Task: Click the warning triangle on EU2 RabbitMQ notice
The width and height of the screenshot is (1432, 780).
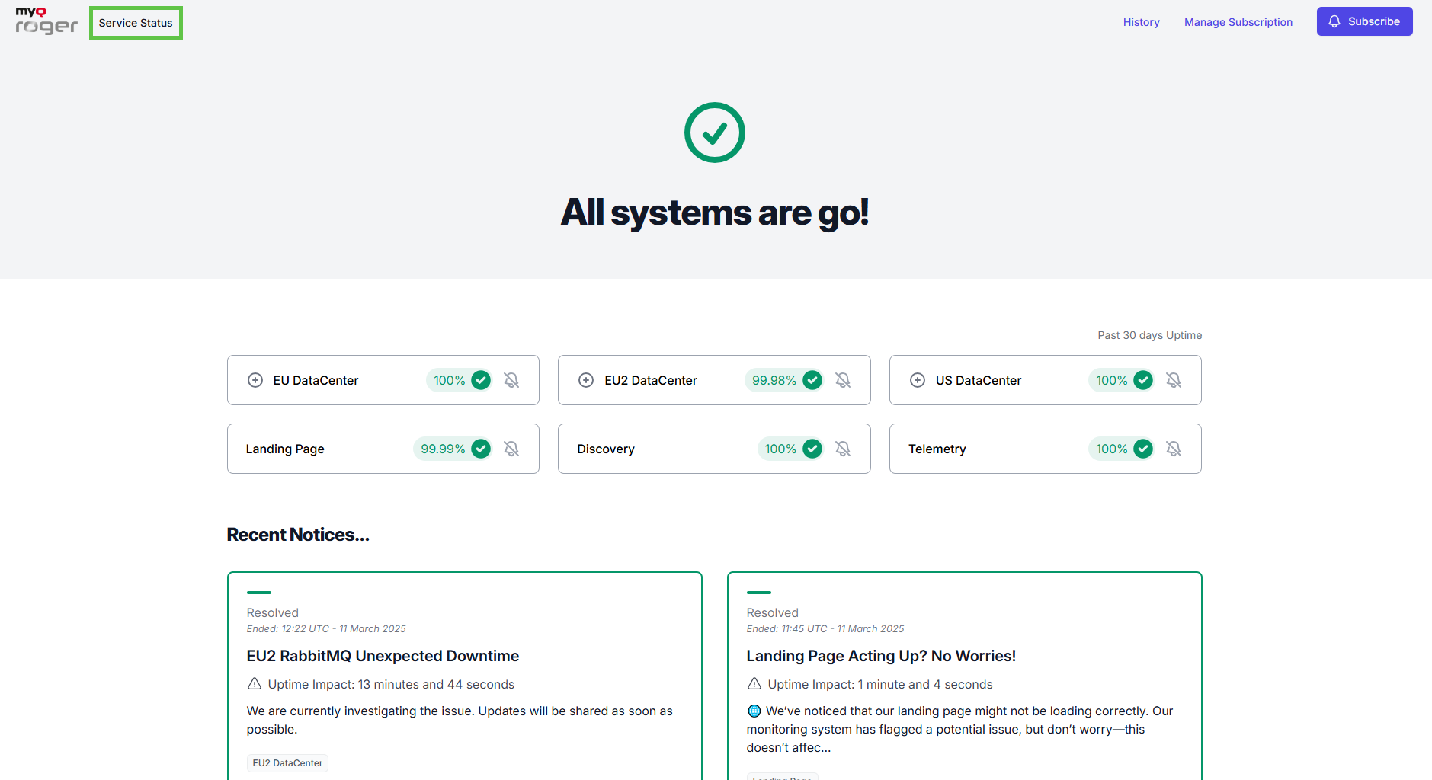Action: 255,684
